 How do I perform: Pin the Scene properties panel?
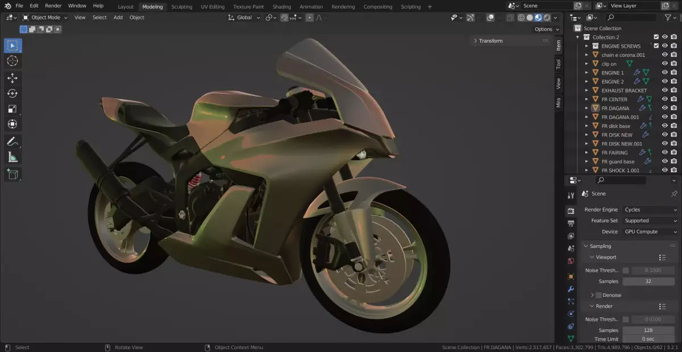674,194
